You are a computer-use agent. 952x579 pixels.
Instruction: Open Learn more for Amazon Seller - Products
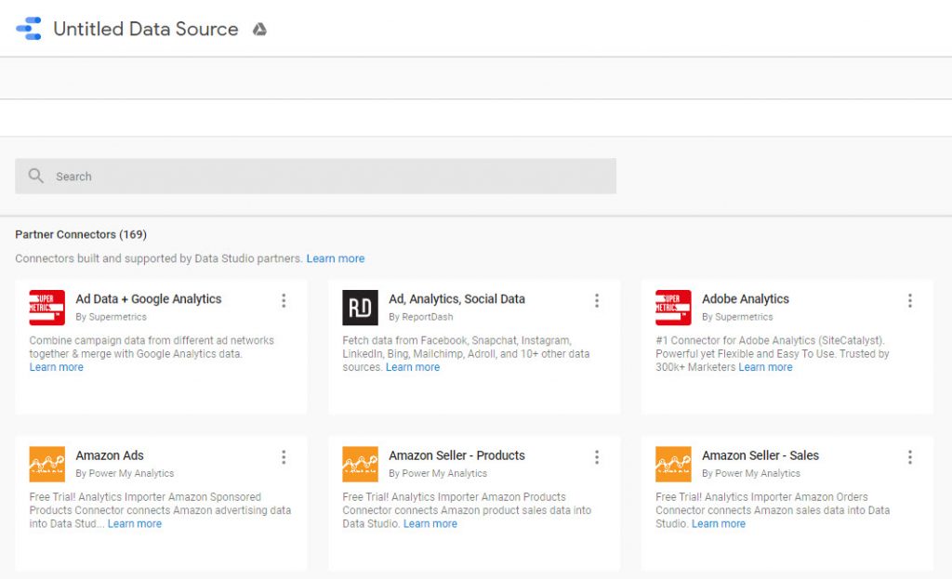tap(430, 524)
